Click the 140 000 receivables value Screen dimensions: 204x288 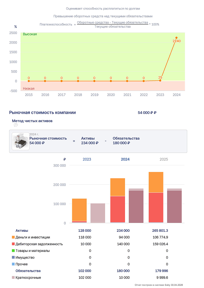[x=123, y=244]
